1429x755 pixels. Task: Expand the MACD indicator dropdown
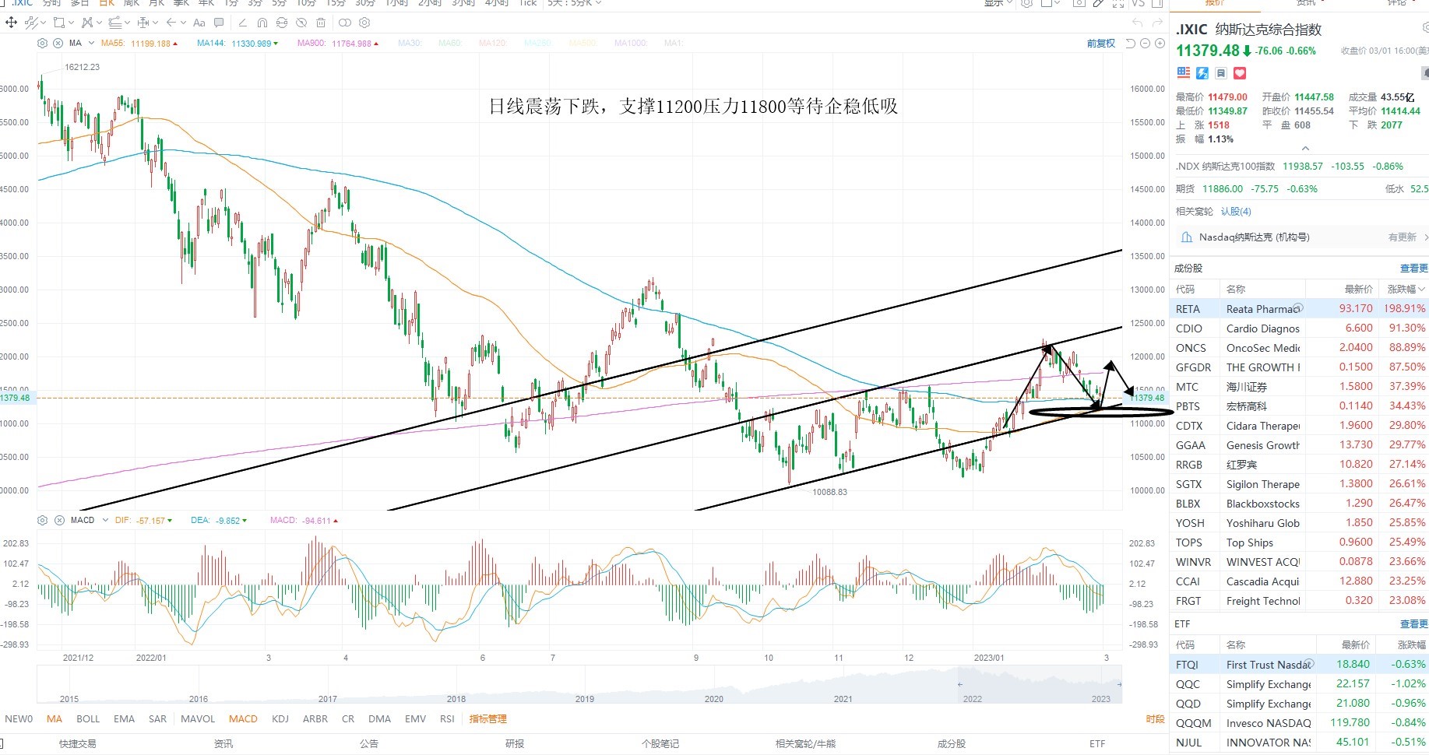105,520
